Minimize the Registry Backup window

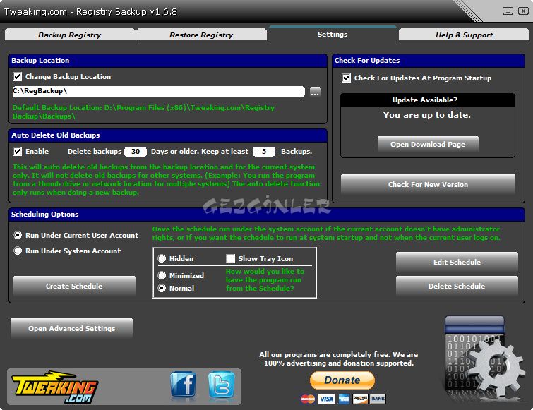coord(508,11)
